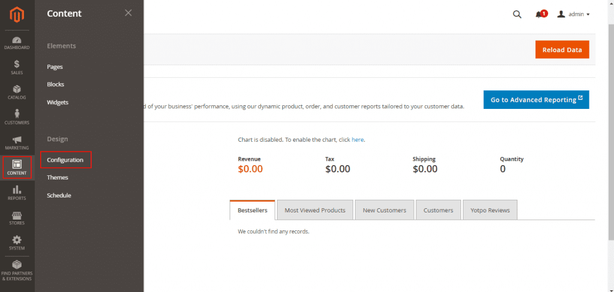This screenshot has width=614, height=292.
Task: Click the 'here' link to enable chart
Action: (357, 139)
